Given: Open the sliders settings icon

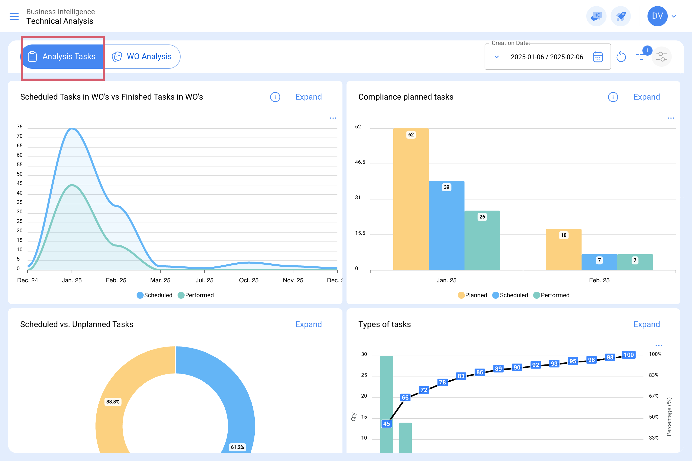Looking at the screenshot, I should click(661, 57).
